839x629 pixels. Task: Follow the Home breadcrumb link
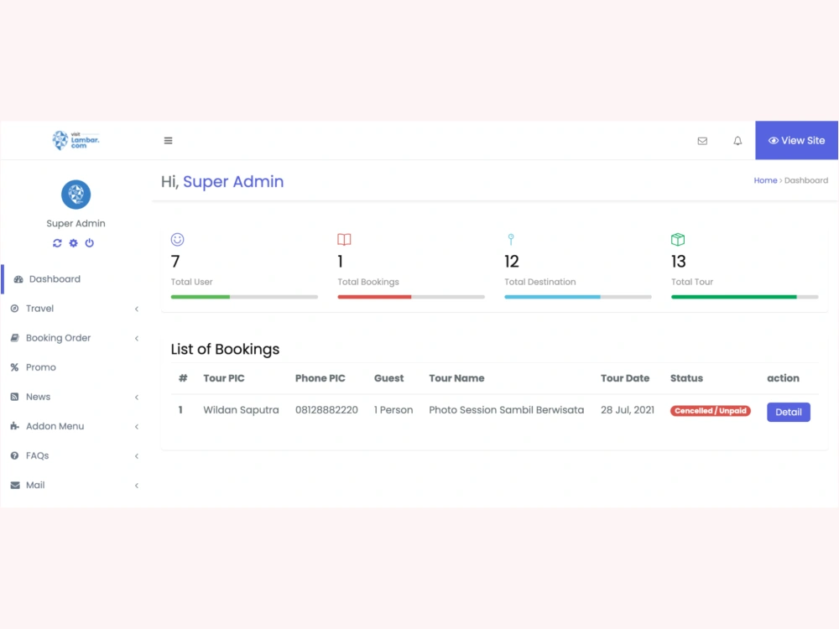[765, 181]
